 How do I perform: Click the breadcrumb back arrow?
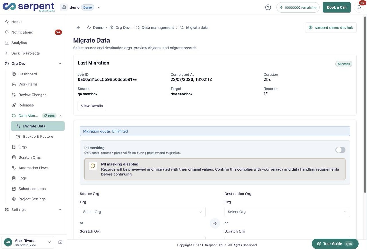click(x=78, y=27)
